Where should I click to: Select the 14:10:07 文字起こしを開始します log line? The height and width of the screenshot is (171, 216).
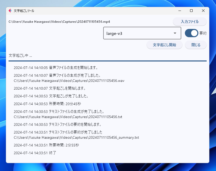(50, 88)
